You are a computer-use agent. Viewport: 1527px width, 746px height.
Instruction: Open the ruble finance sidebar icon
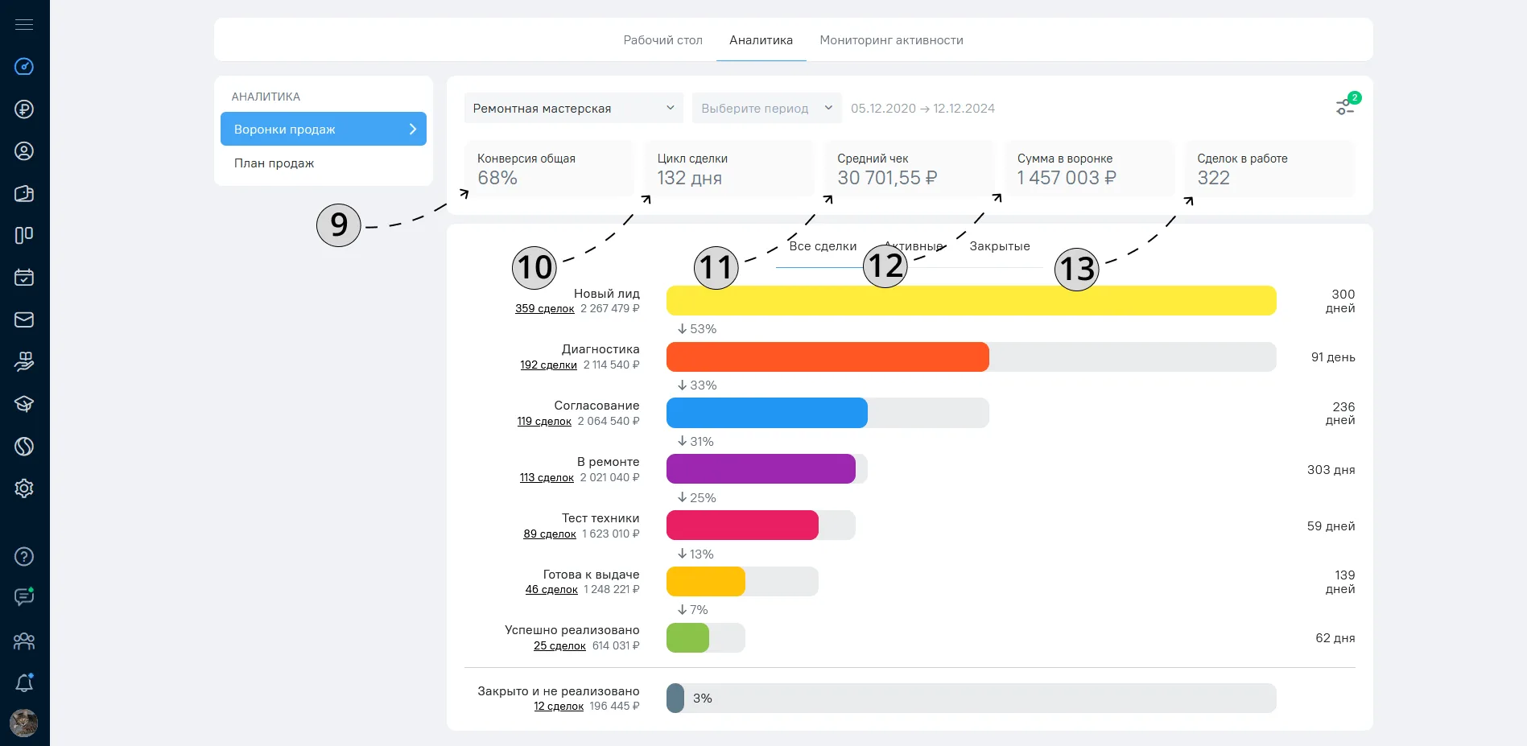point(24,109)
